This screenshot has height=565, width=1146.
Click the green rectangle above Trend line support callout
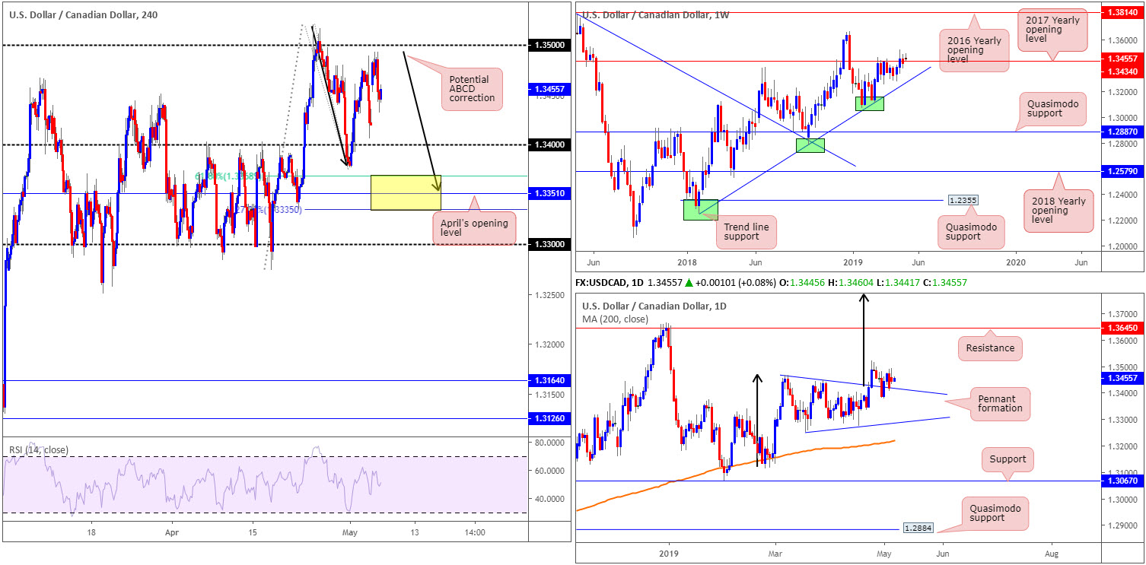pos(701,210)
